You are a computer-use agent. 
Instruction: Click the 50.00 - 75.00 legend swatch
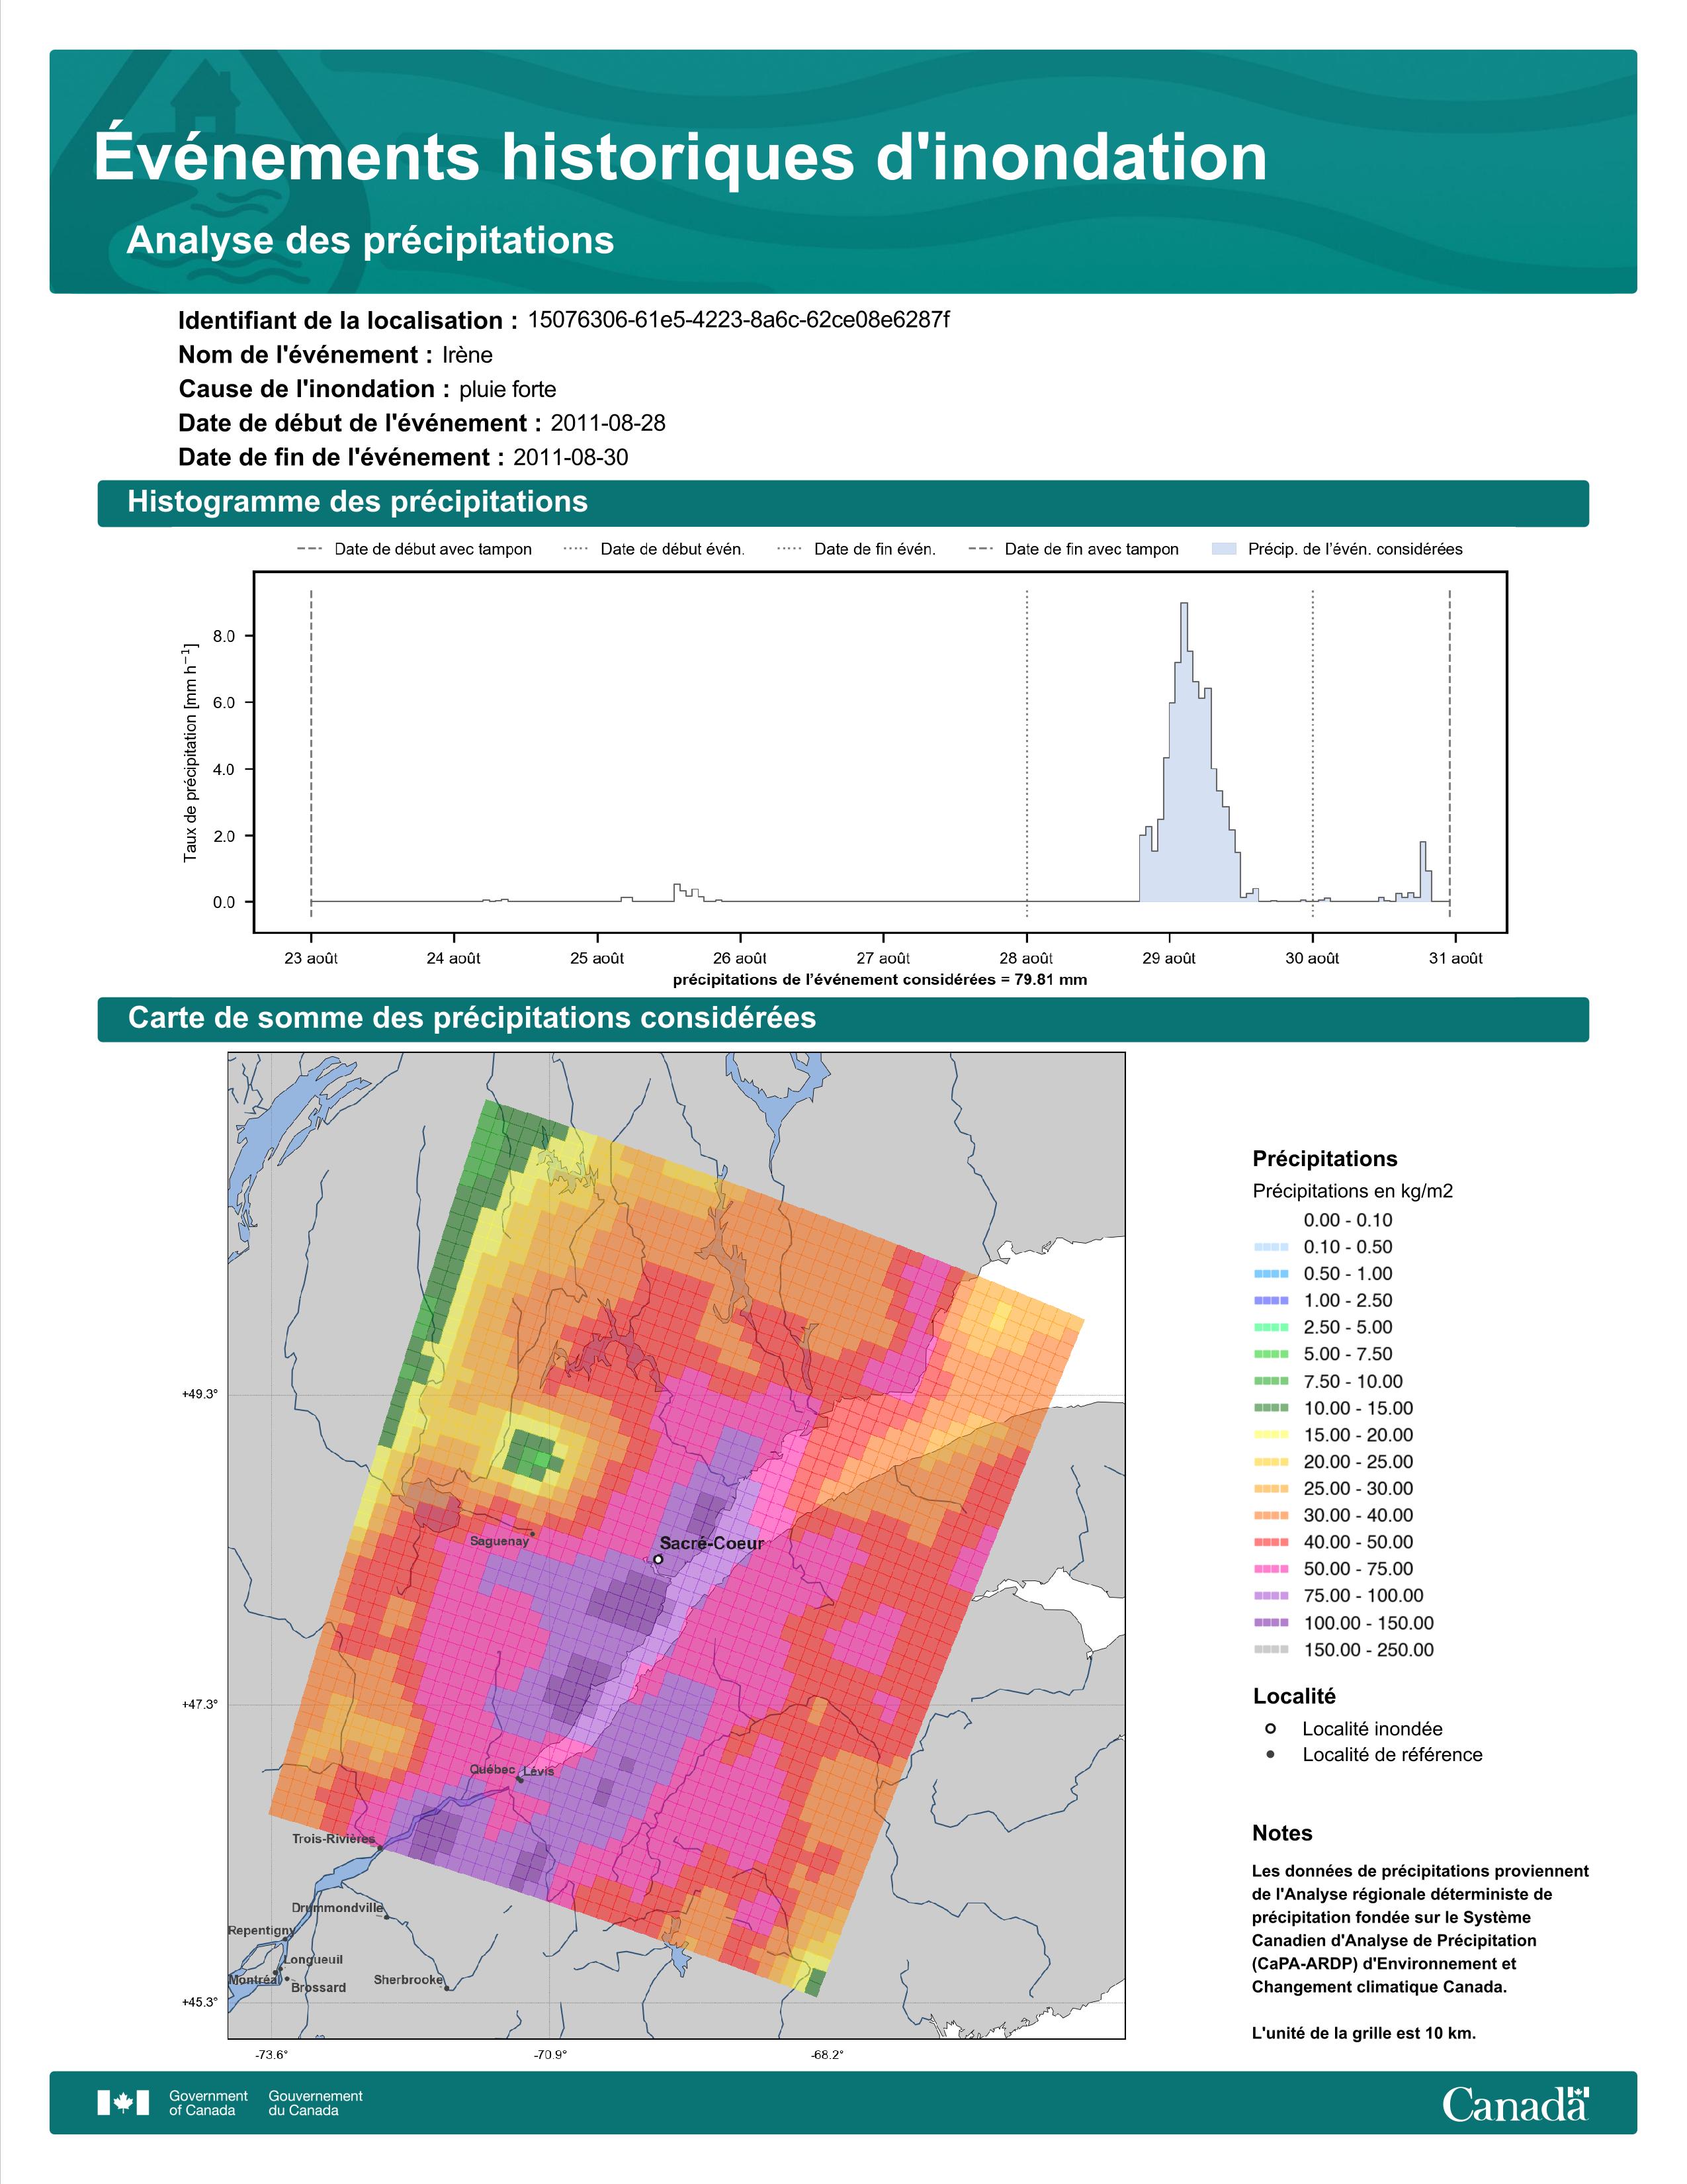point(1270,1569)
